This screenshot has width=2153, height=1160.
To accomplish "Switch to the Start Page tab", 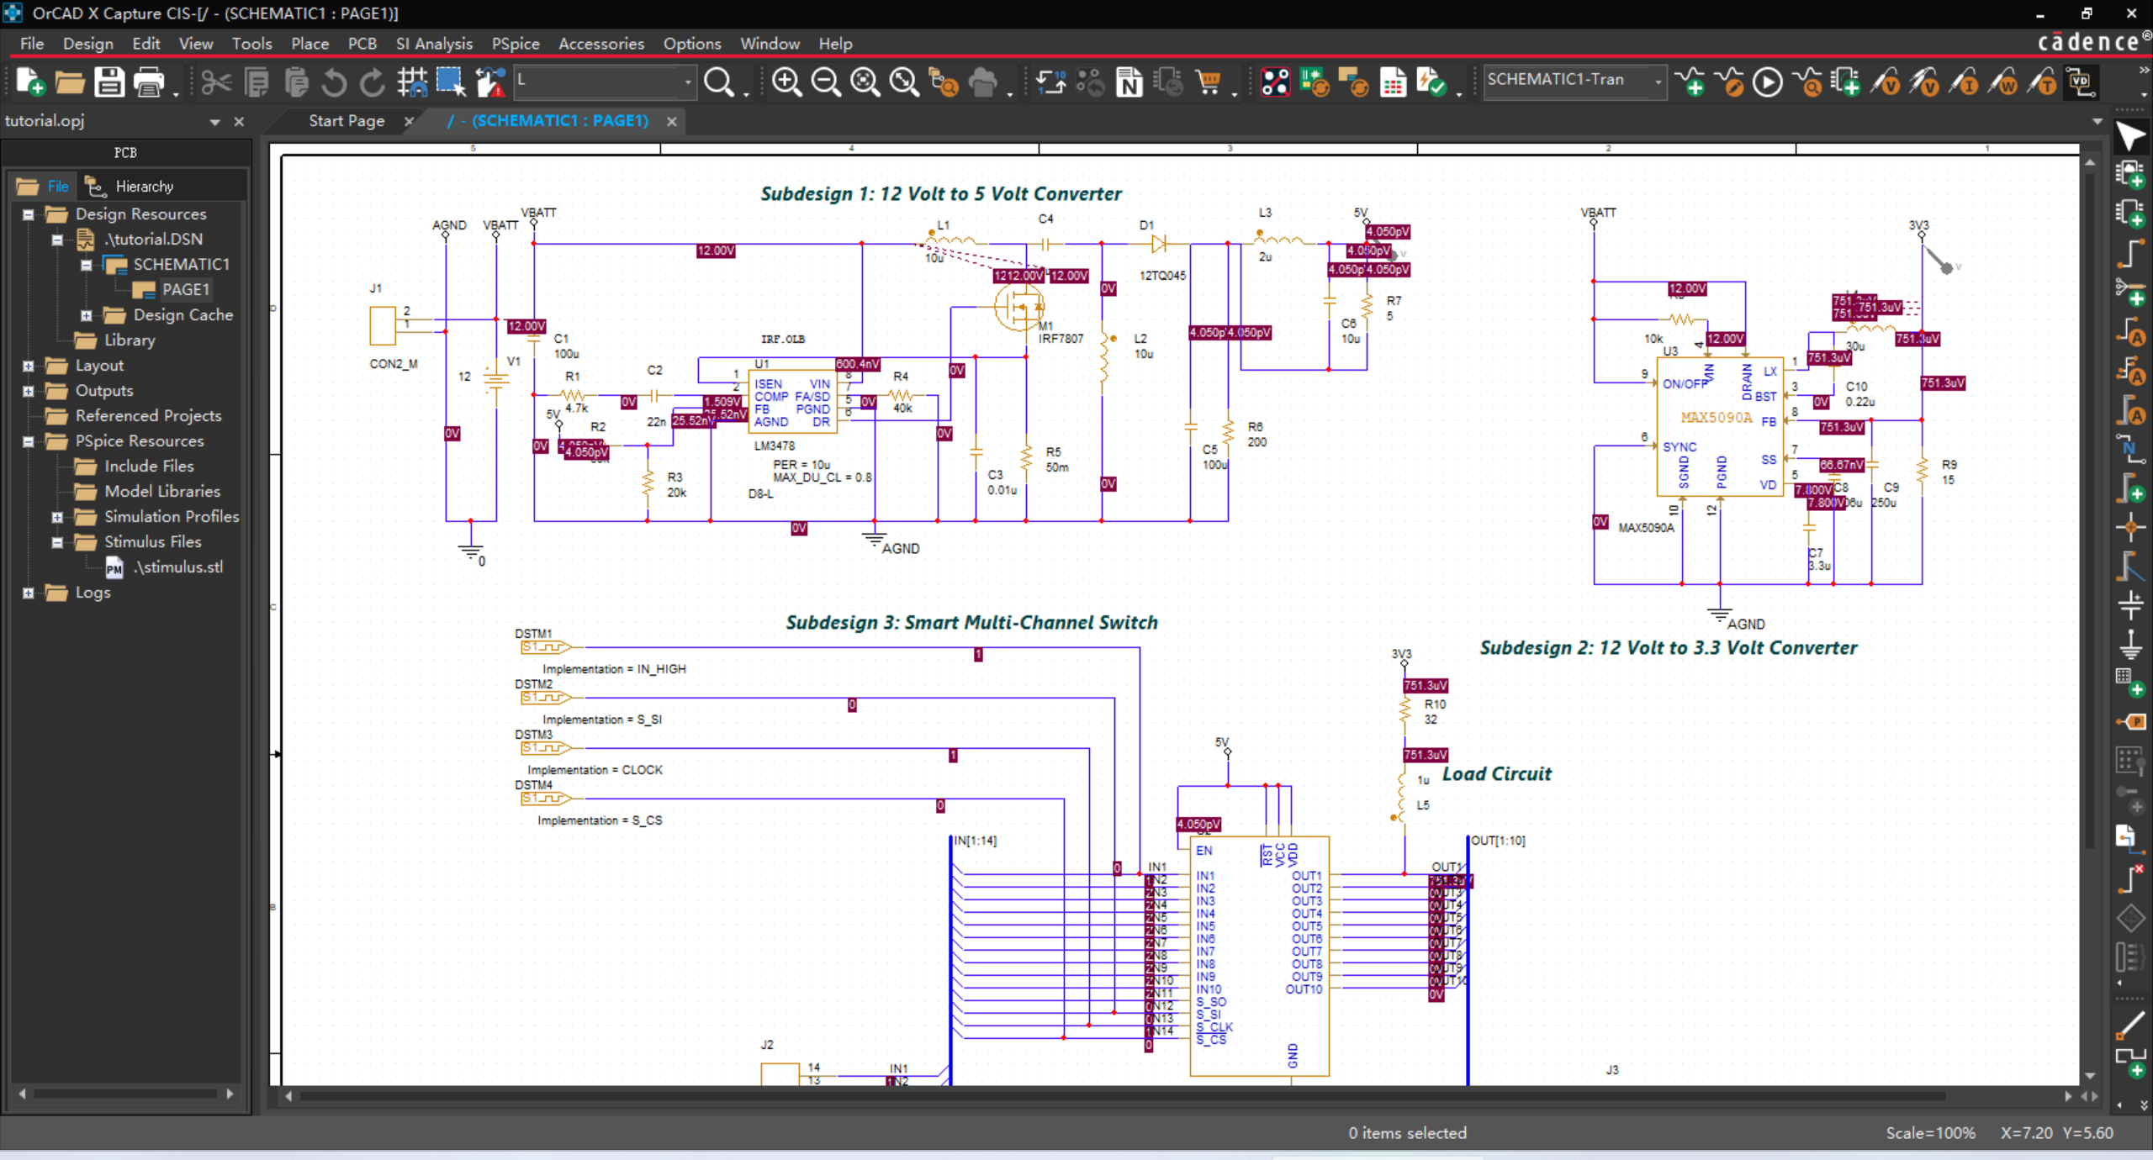I will coord(346,120).
